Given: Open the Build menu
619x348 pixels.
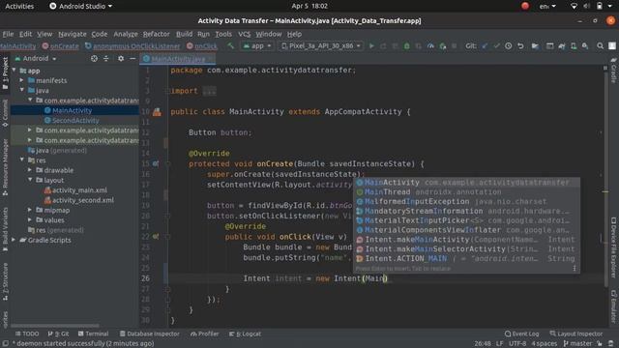Looking at the screenshot, I should click(185, 34).
